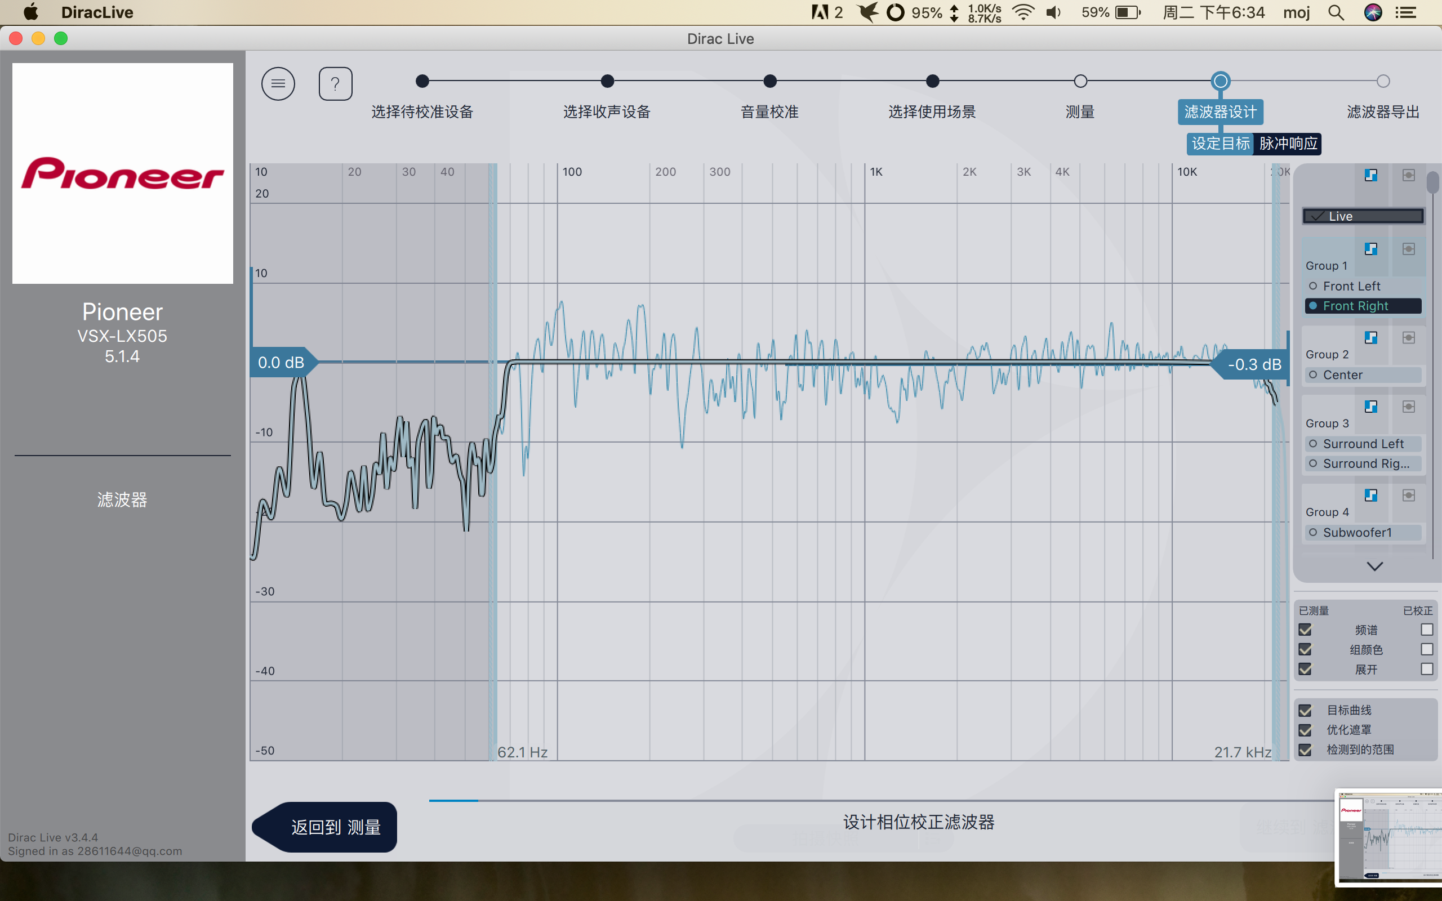Expand speaker list with down chevron
The image size is (1442, 901).
1374,566
